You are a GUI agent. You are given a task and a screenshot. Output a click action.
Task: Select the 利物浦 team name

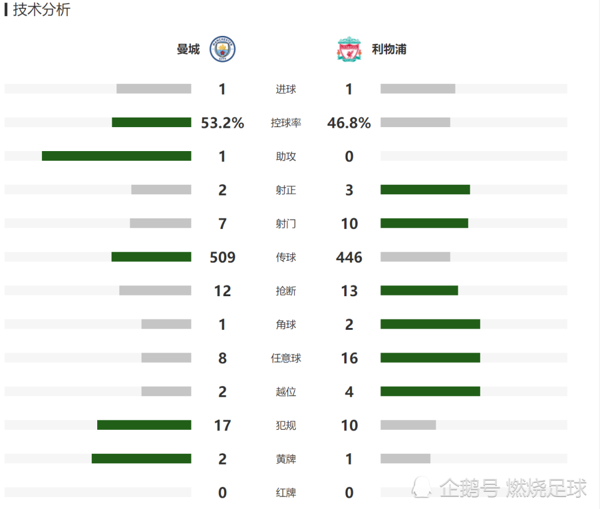click(x=389, y=50)
